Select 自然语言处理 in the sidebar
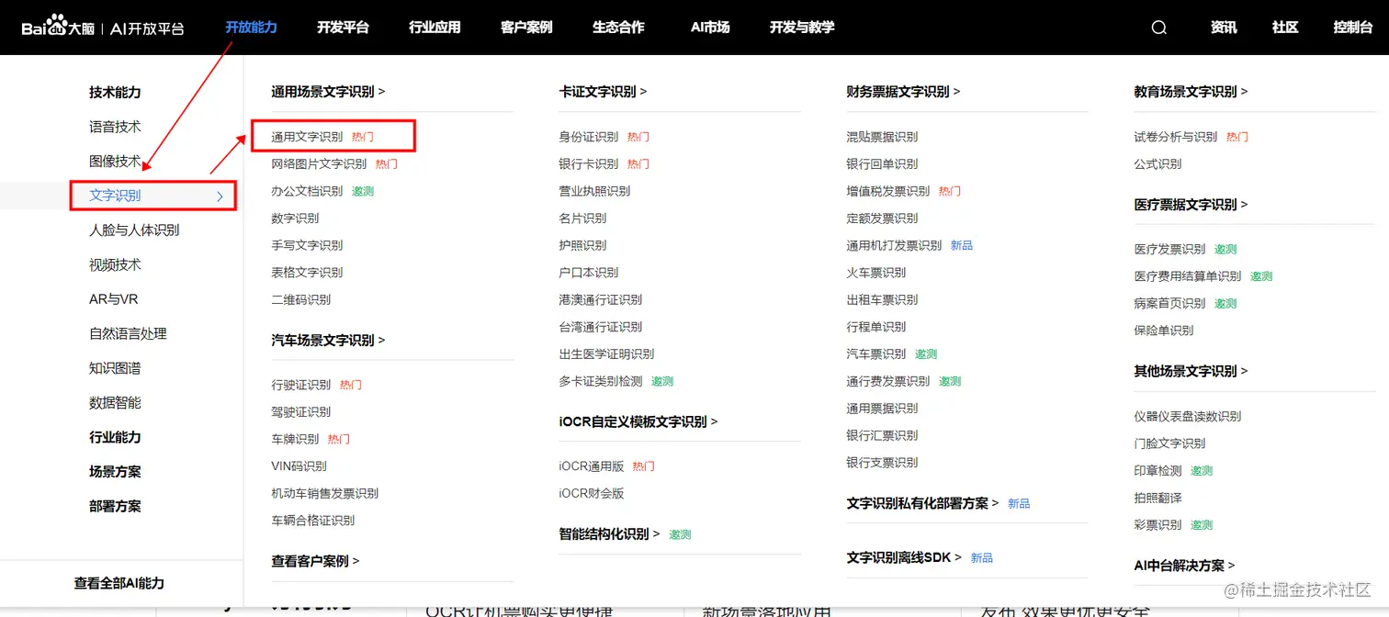 pyautogui.click(x=128, y=333)
